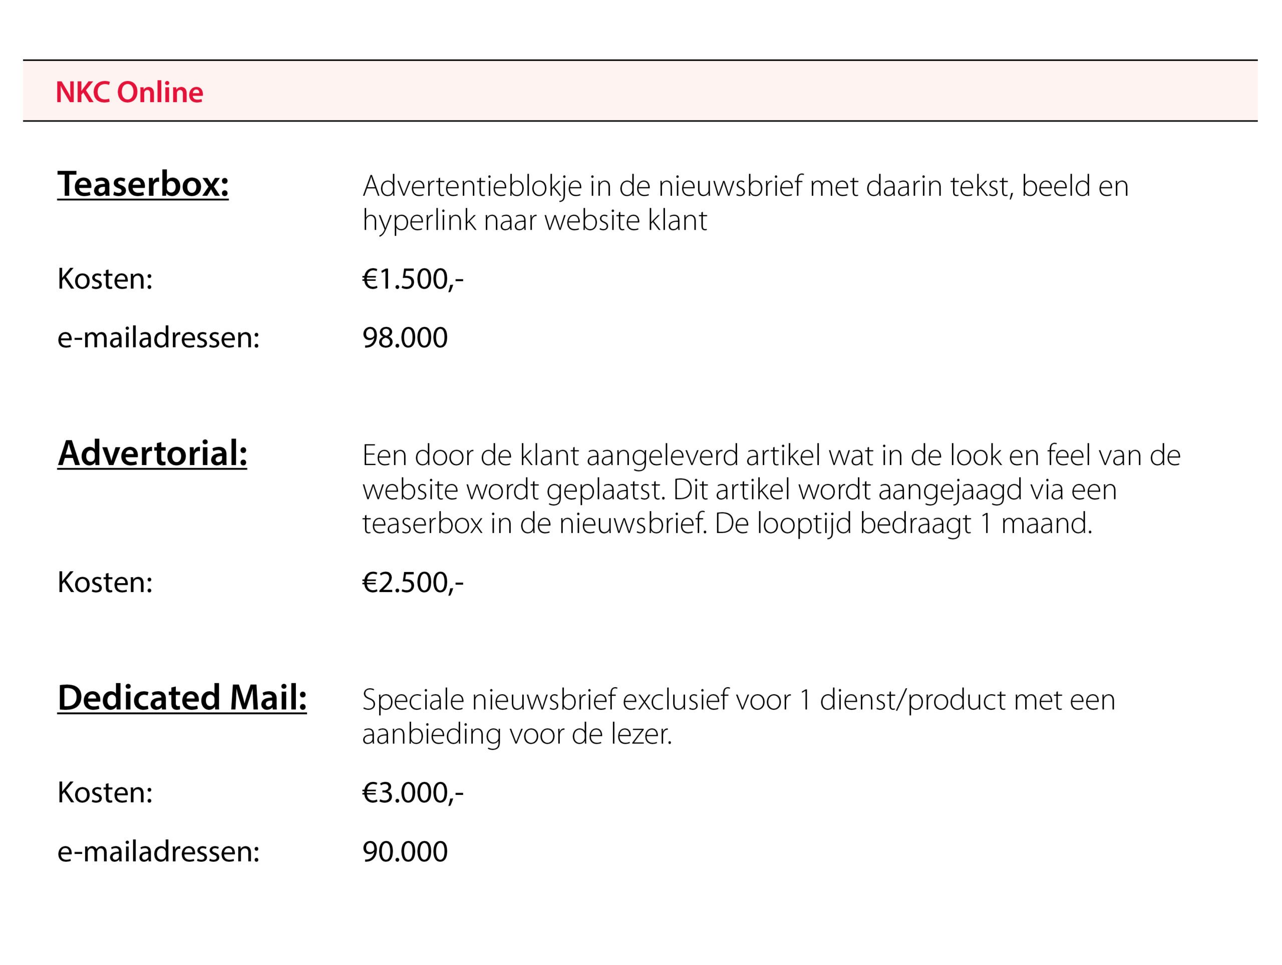Click the Kosten label under Advertorial
This screenshot has width=1282, height=965.
[105, 582]
